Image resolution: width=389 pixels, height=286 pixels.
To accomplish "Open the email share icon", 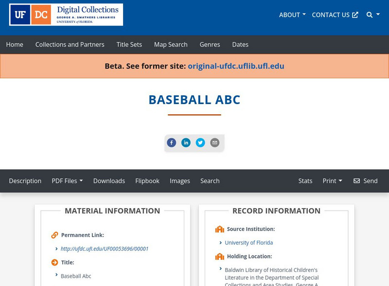I will click(214, 143).
